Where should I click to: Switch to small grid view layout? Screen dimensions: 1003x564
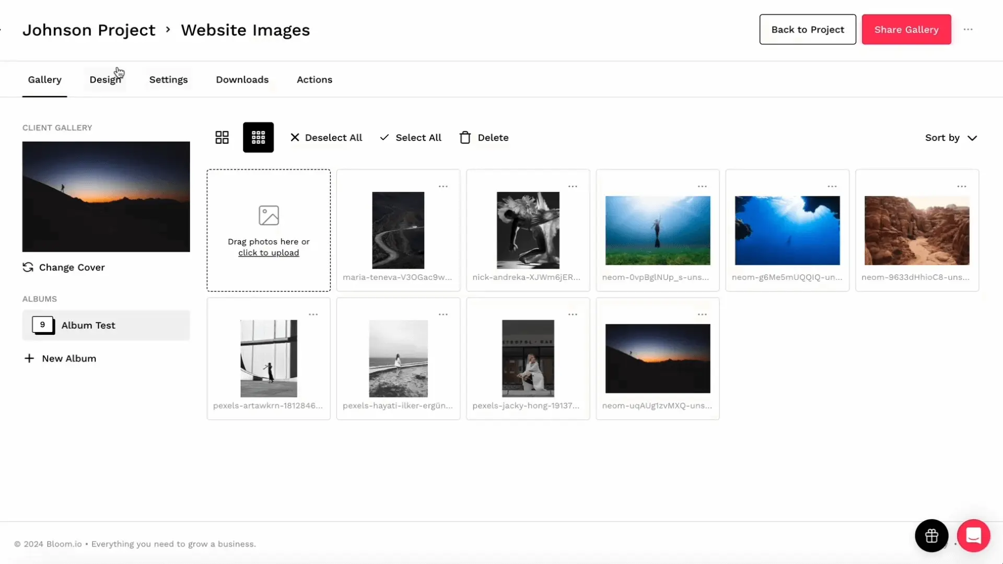[x=258, y=137]
